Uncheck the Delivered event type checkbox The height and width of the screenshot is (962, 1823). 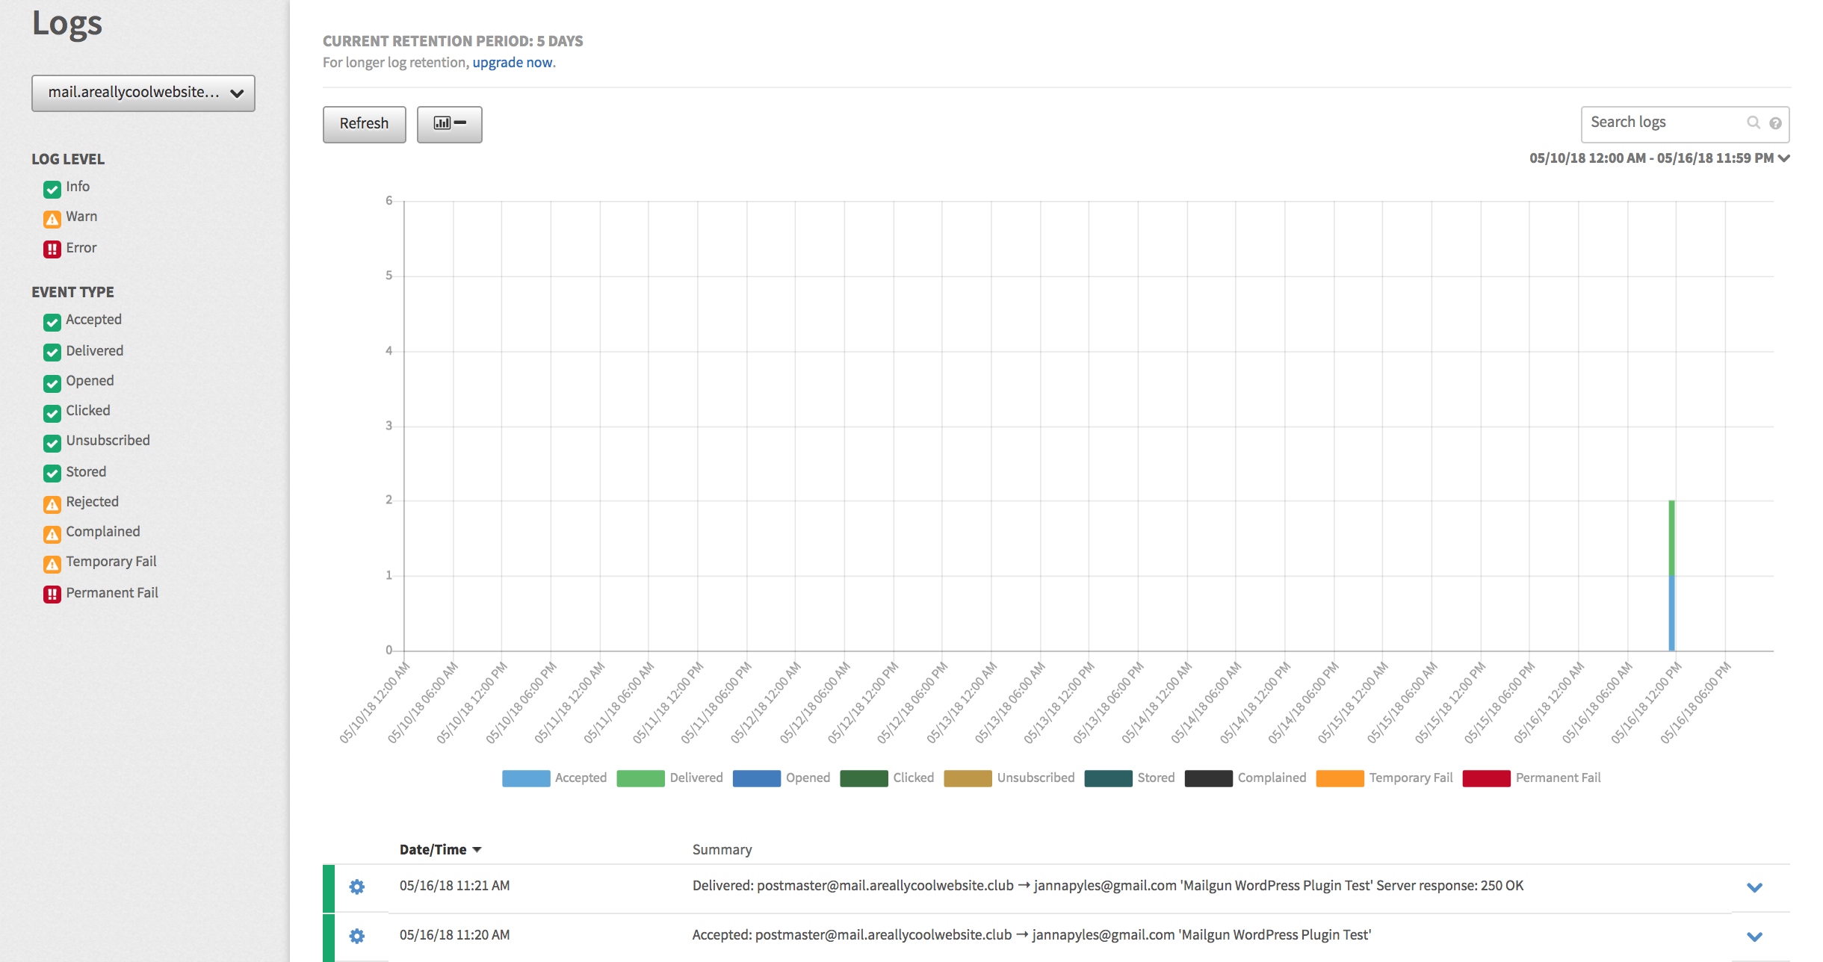52,352
